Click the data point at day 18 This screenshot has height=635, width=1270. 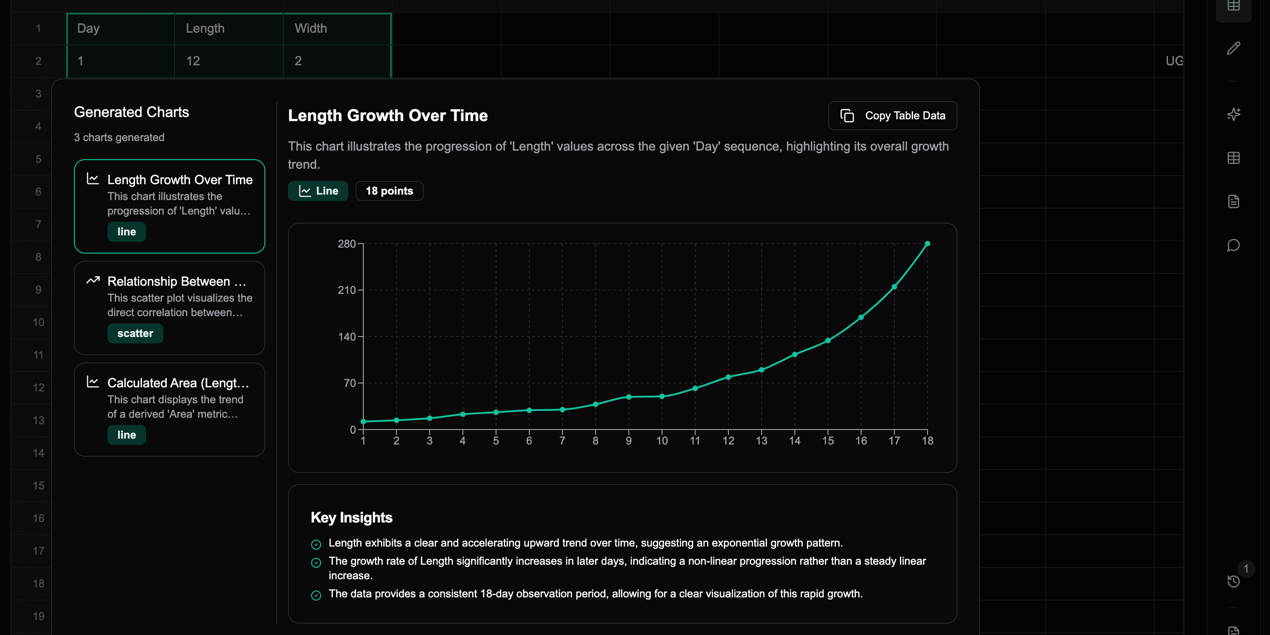(927, 244)
